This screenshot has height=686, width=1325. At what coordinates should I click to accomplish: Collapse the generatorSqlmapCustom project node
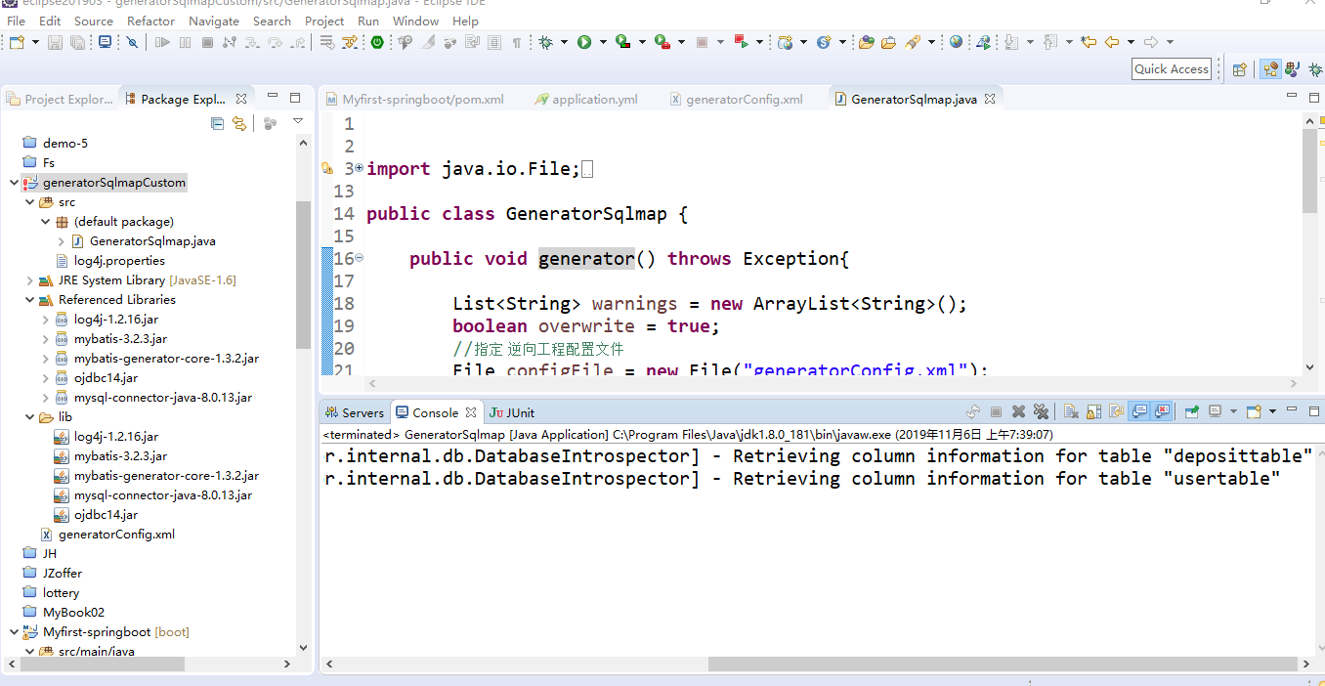coord(13,183)
